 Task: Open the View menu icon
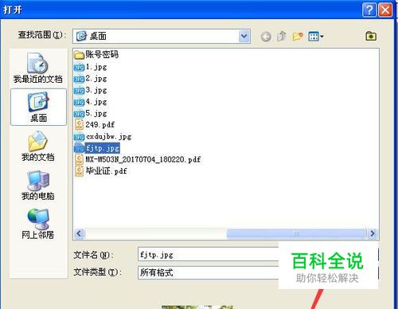(x=316, y=37)
